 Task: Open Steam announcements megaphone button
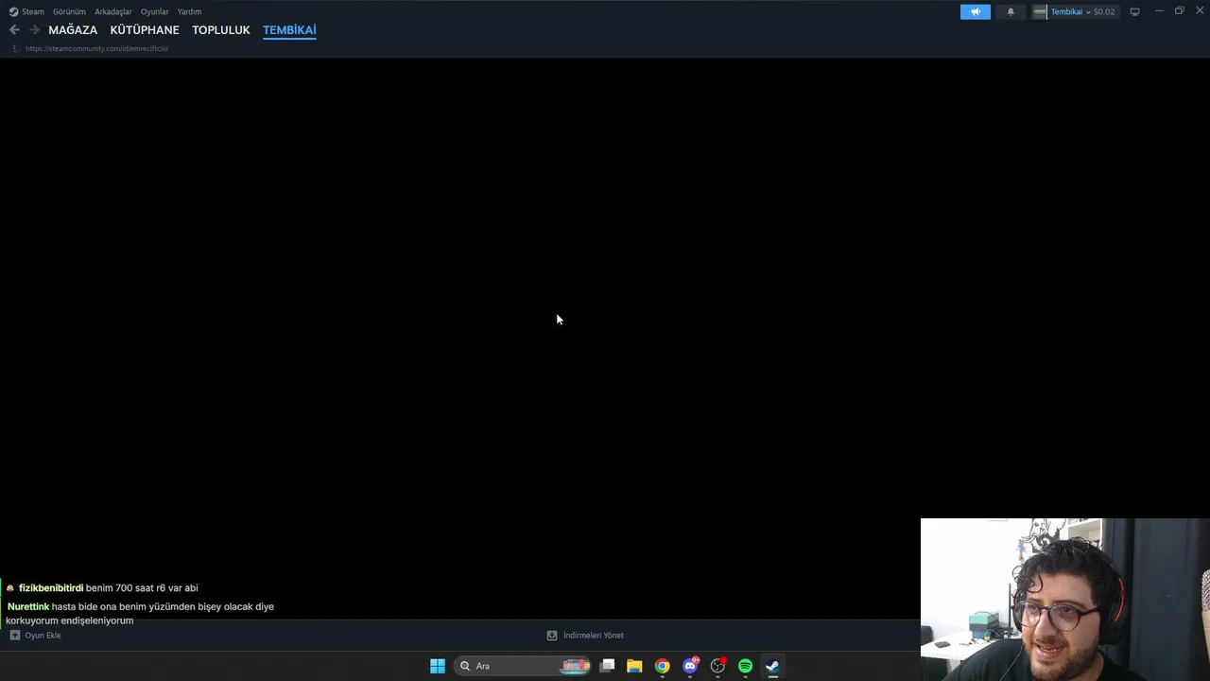[x=976, y=11]
